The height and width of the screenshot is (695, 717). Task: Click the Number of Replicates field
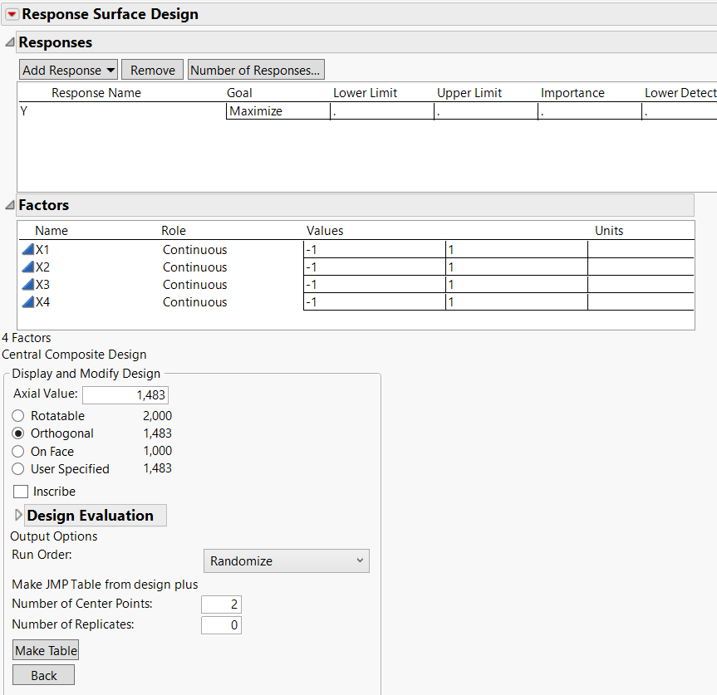(x=221, y=625)
